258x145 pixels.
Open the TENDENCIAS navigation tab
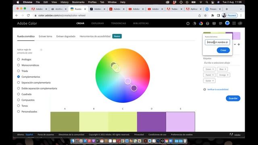[x=119, y=23]
